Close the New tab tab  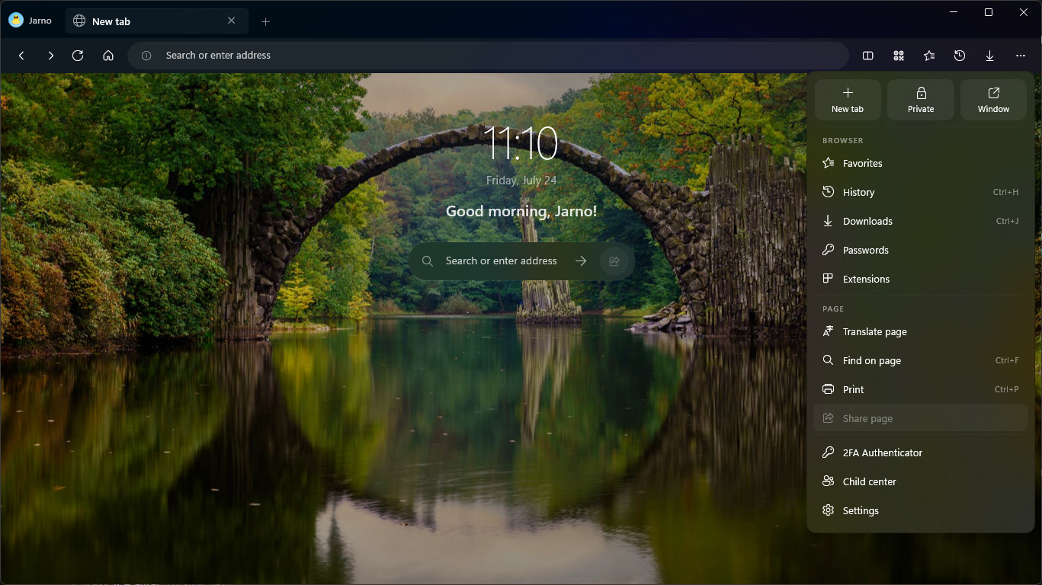pyautogui.click(x=232, y=21)
